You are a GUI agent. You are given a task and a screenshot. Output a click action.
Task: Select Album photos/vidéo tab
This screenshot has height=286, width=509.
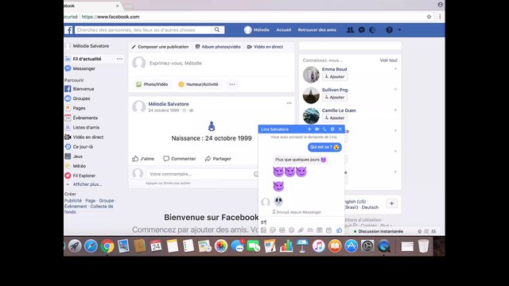click(x=218, y=47)
